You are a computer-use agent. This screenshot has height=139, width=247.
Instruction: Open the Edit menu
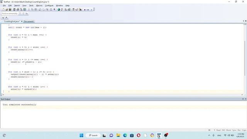[x=10, y=5]
